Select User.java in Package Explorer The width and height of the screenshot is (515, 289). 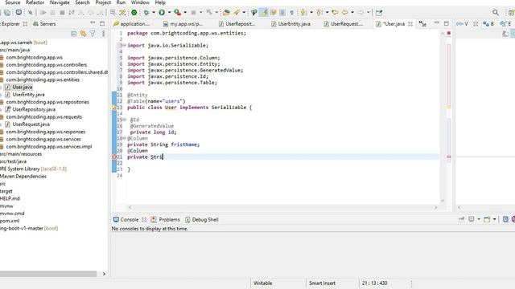pyautogui.click(x=23, y=88)
